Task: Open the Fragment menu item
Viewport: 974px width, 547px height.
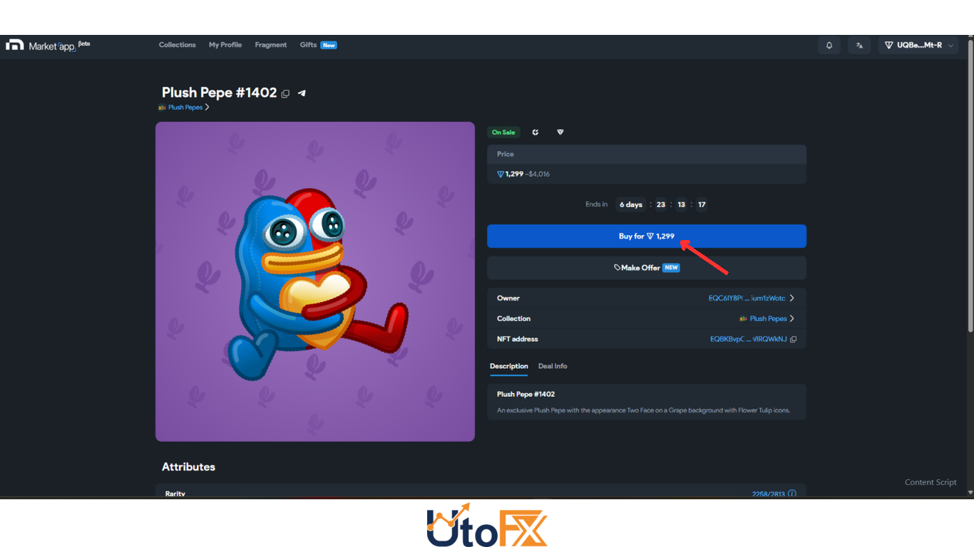Action: click(271, 45)
